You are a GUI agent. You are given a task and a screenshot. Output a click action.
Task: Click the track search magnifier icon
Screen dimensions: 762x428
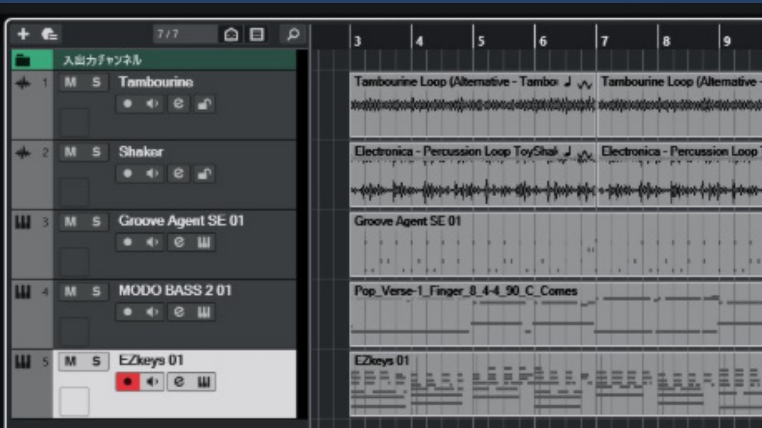(x=292, y=34)
